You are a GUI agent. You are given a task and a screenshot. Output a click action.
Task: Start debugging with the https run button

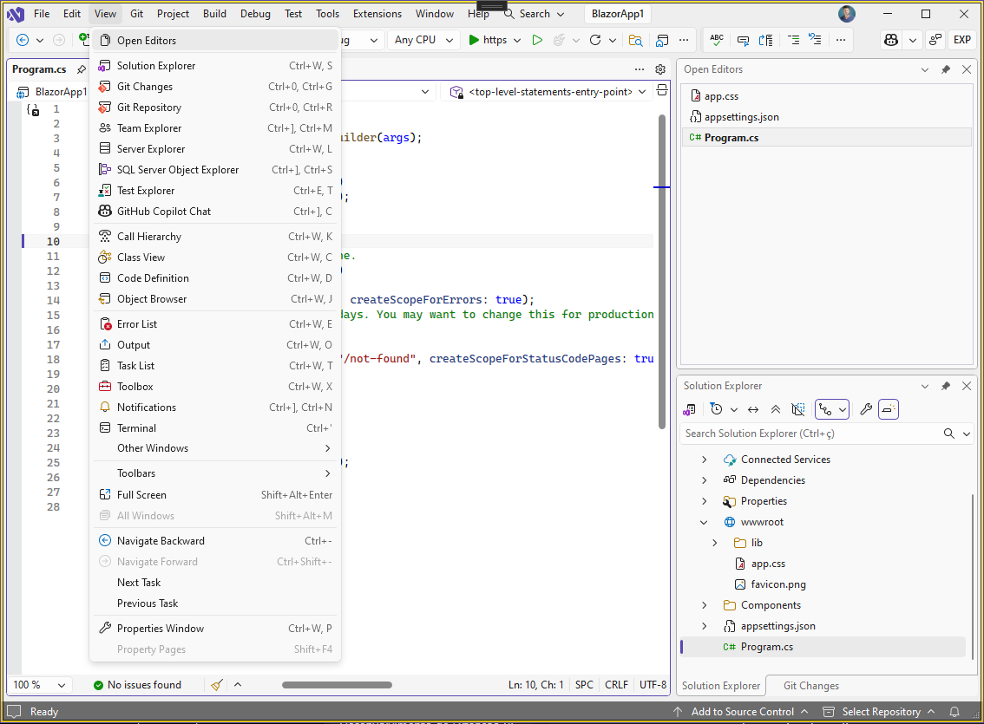coord(488,40)
